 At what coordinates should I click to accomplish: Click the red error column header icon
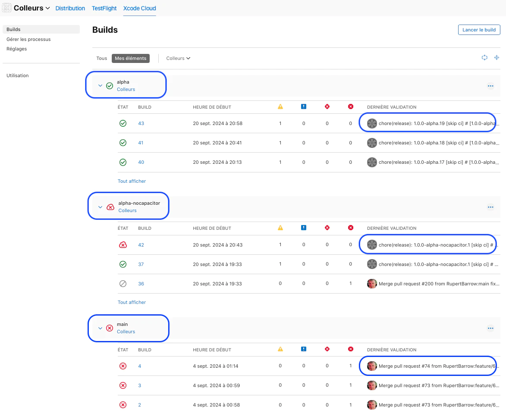pyautogui.click(x=327, y=106)
